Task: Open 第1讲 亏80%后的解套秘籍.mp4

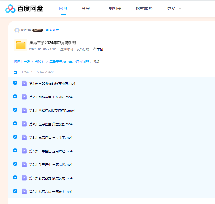Action: click(x=52, y=83)
